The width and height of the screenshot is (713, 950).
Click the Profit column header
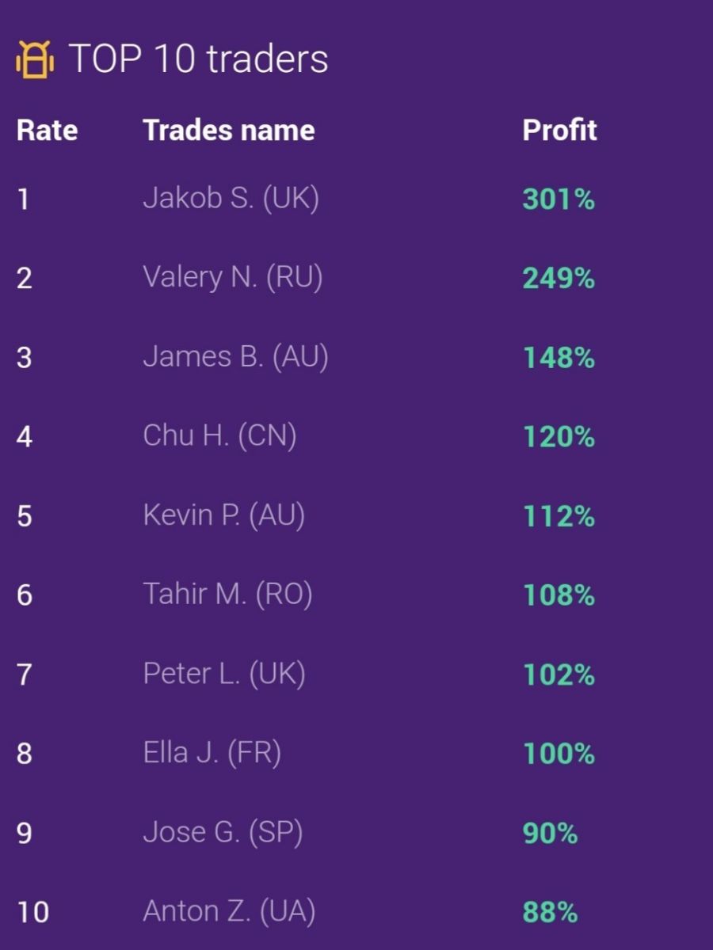(x=559, y=130)
